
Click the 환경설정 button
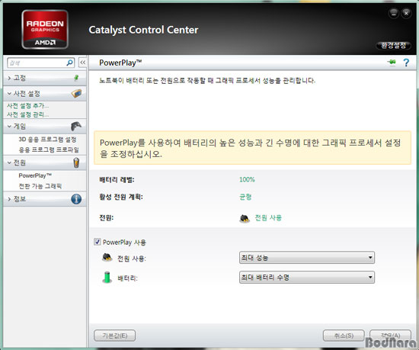[393, 46]
